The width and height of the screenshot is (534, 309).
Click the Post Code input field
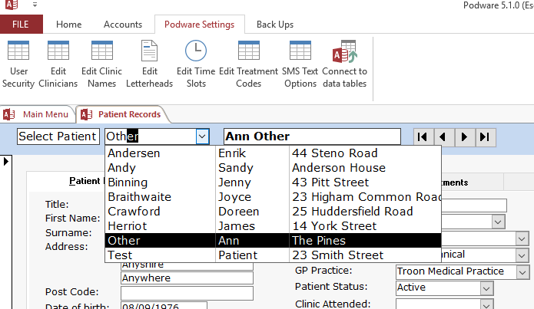point(187,293)
